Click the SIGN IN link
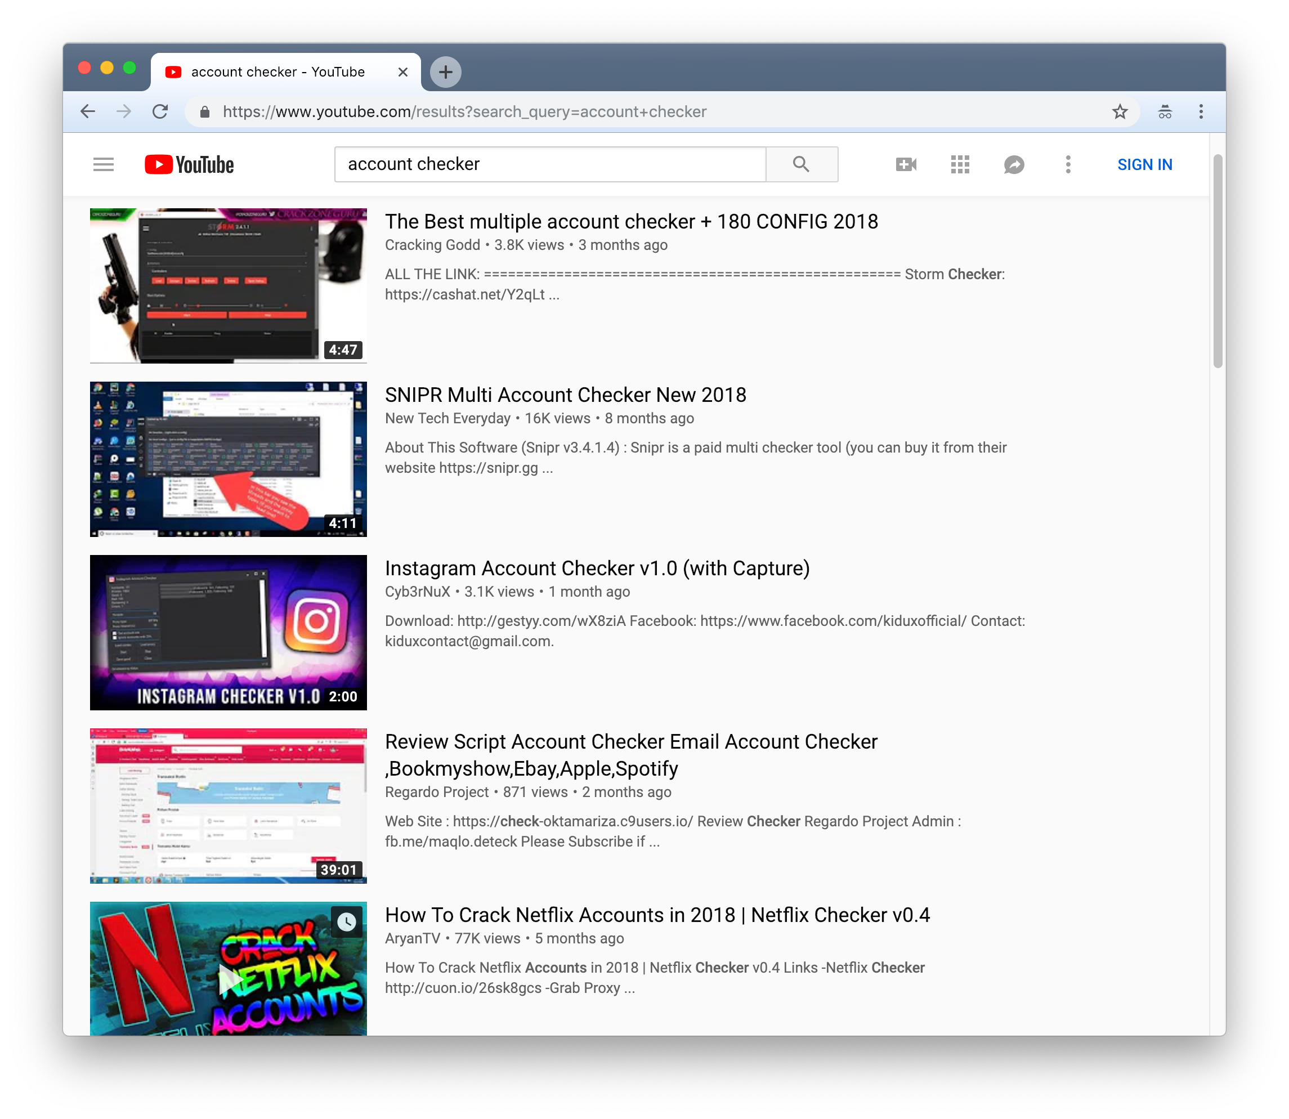Screen dimensions: 1289x1119 tap(1144, 164)
